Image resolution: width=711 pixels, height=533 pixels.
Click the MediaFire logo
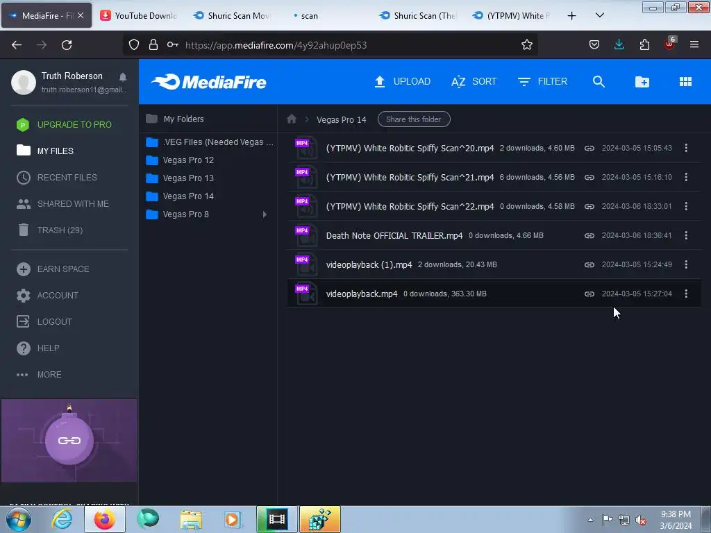208,82
